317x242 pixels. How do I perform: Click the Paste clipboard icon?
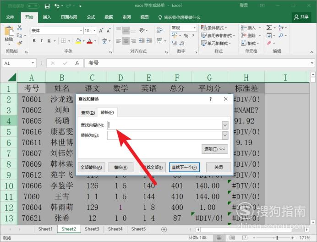pyautogui.click(x=9, y=31)
